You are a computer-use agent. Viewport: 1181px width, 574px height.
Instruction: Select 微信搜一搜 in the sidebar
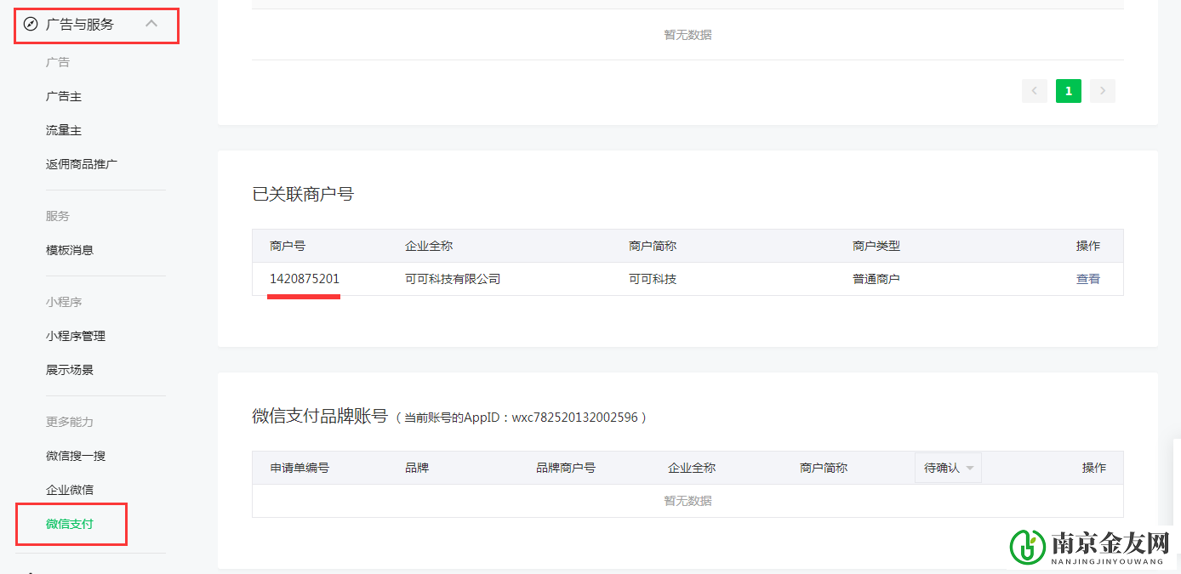coord(76,457)
